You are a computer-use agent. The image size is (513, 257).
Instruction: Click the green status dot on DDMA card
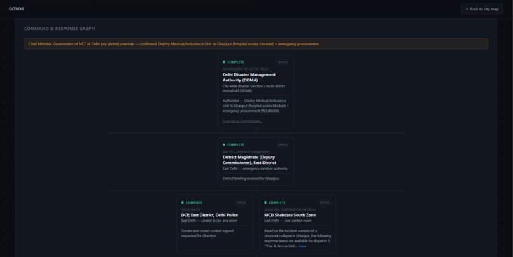[x=224, y=62]
